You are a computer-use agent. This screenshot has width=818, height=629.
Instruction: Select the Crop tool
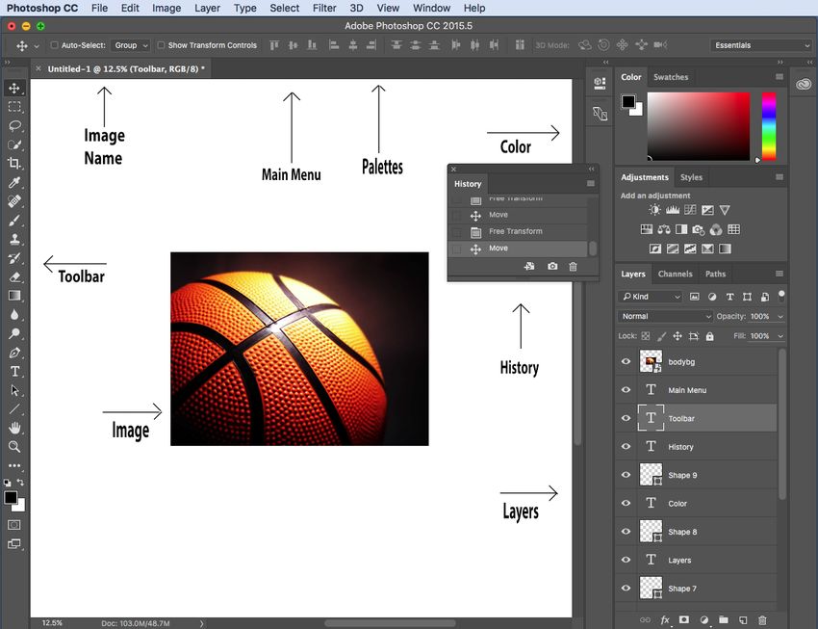14,164
